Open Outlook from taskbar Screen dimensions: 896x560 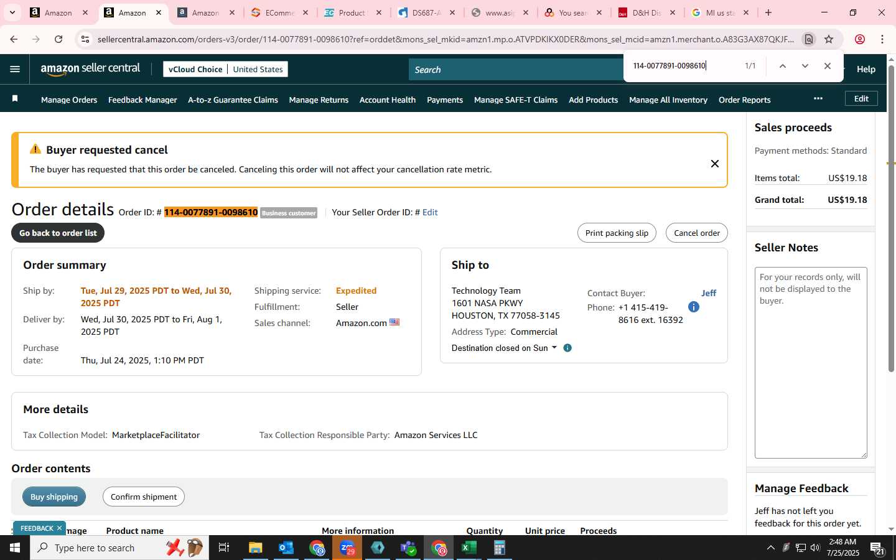point(286,548)
